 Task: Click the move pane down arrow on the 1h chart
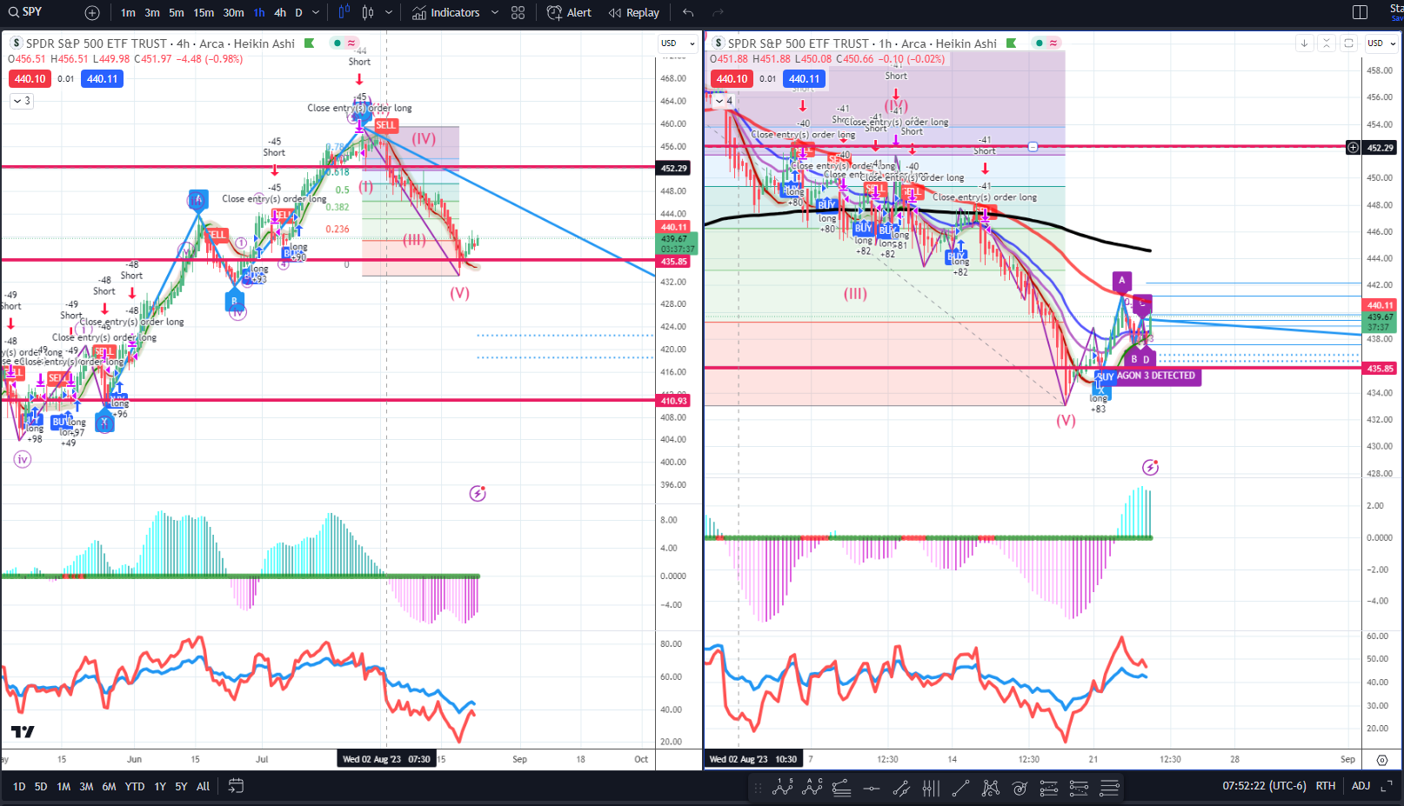click(1304, 43)
